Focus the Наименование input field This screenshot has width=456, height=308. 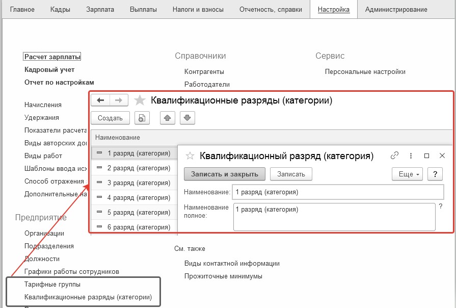point(338,192)
